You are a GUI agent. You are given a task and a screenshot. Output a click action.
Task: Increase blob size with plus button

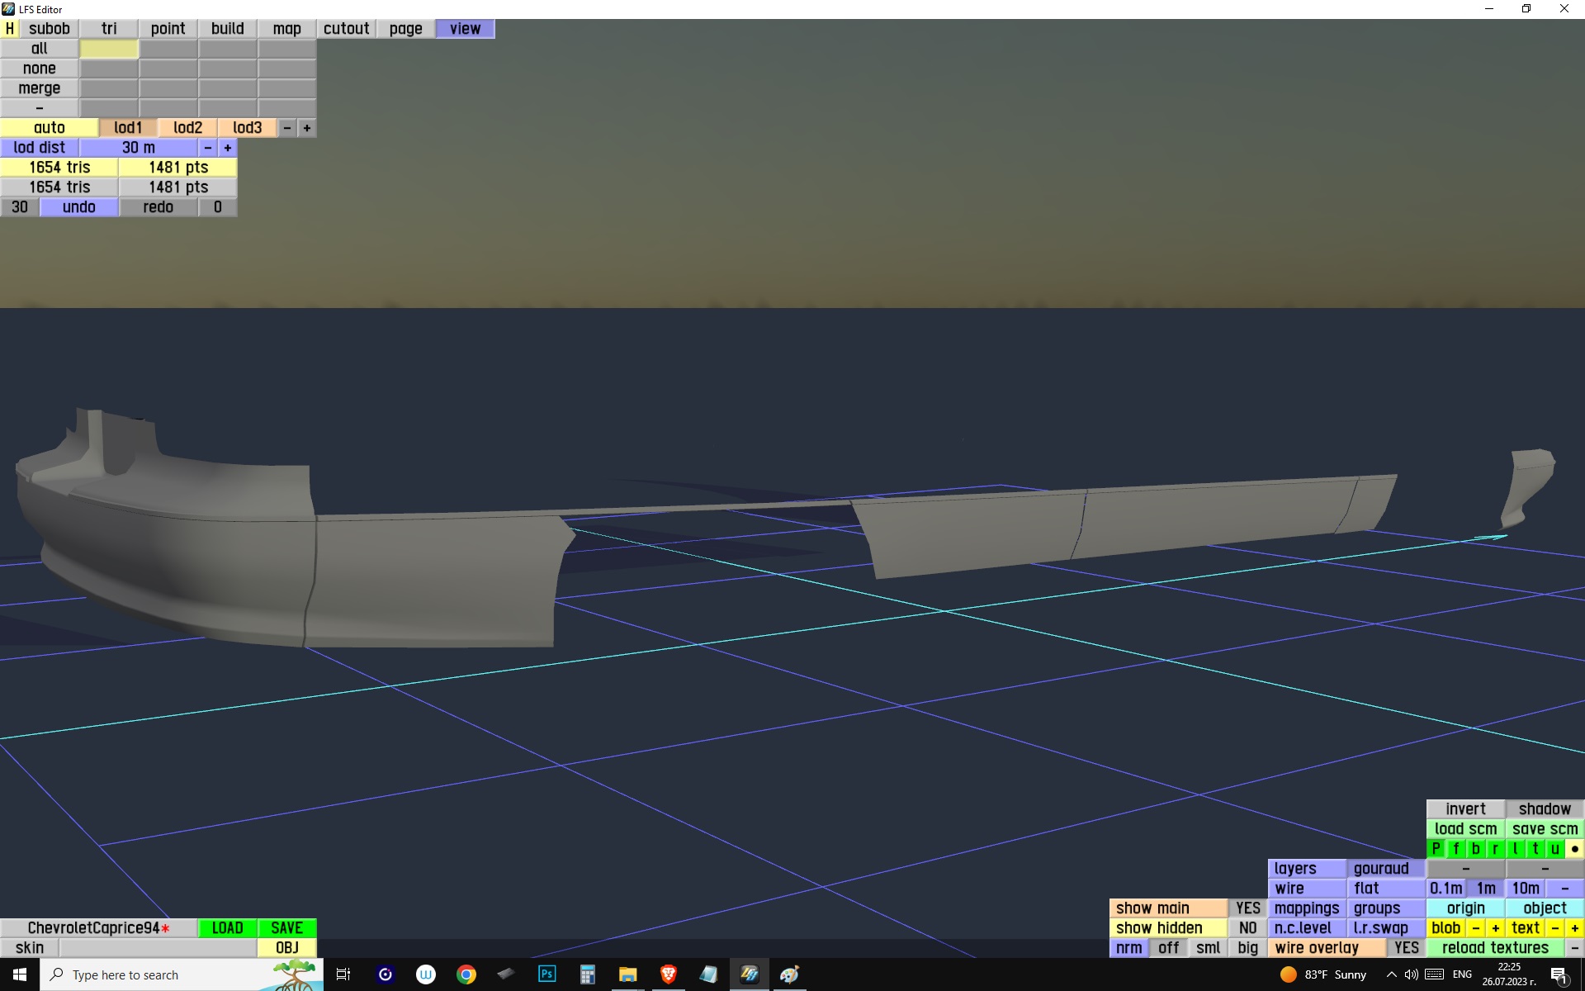[1495, 927]
